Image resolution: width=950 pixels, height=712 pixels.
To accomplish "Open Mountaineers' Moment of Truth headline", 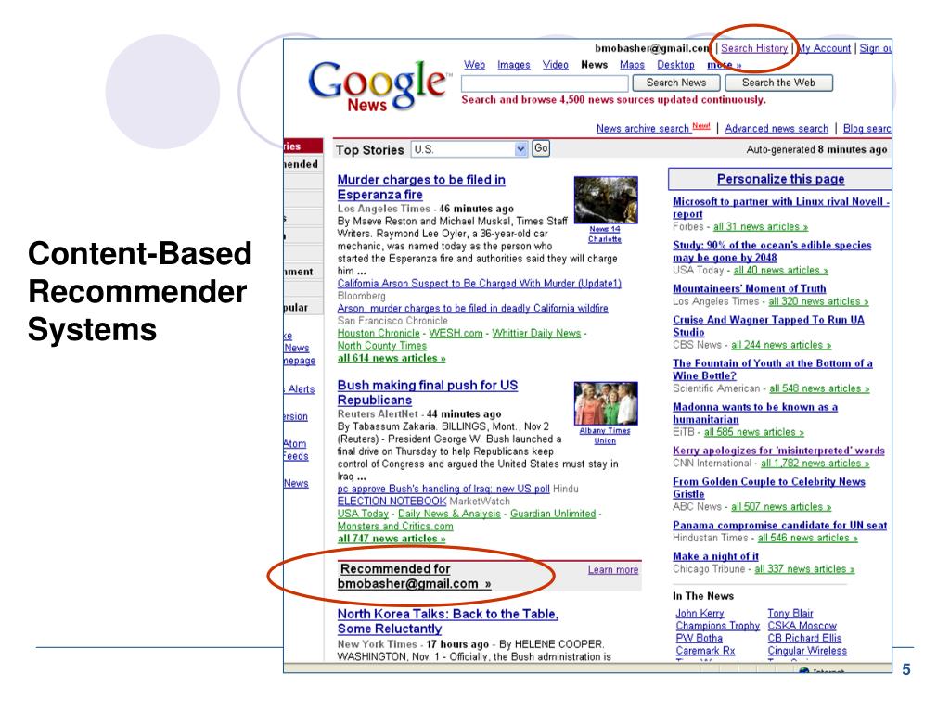I will 750,289.
